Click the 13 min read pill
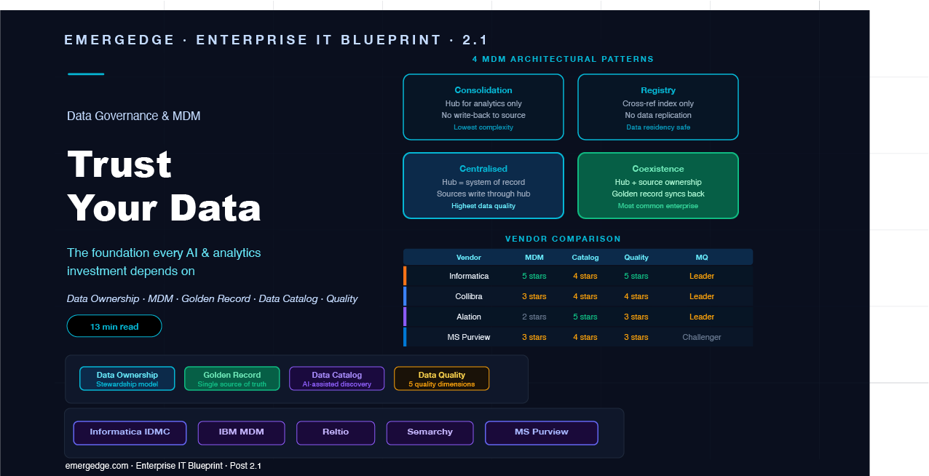Image resolution: width=929 pixels, height=476 pixels. tap(114, 326)
